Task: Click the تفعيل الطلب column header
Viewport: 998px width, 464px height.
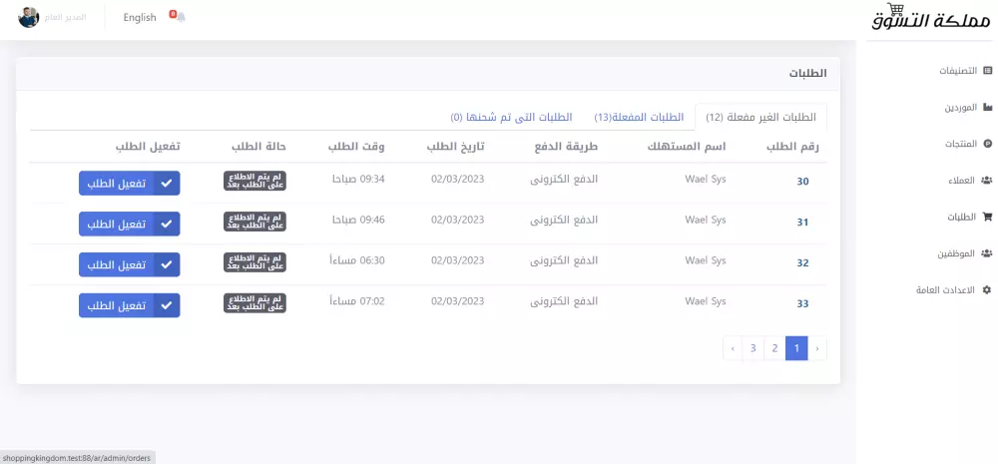Action: tap(148, 147)
